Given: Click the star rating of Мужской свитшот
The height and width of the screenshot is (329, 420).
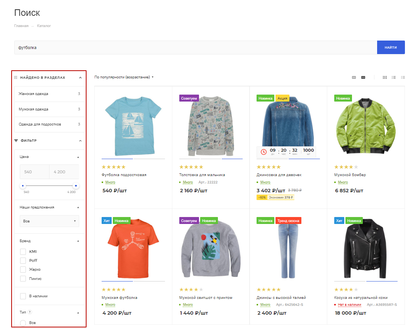Looking at the screenshot, I should (x=191, y=290).
